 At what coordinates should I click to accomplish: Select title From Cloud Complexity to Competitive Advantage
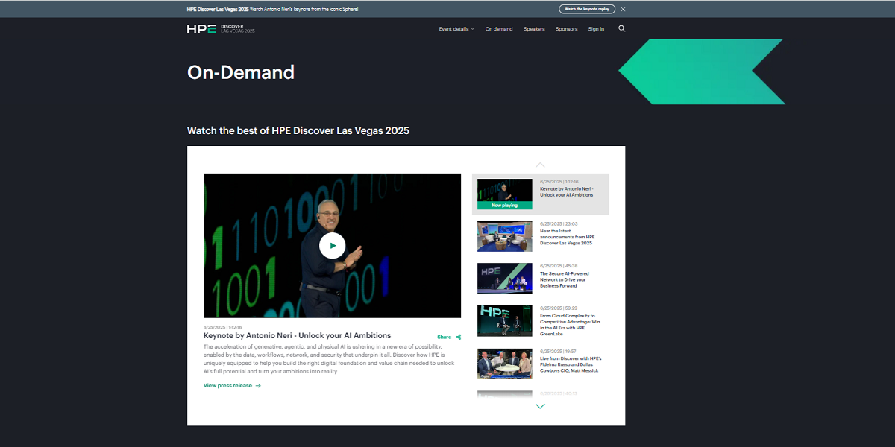click(571, 325)
